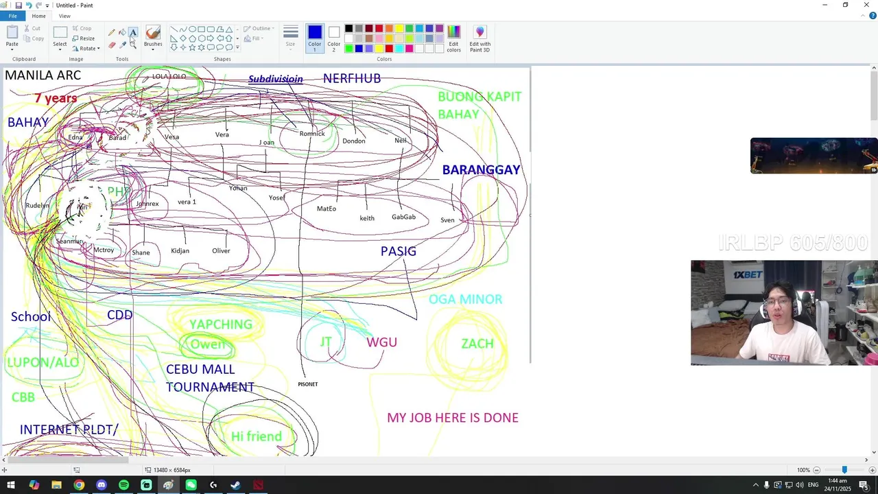This screenshot has width=878, height=494.
Task: Select Color 1 foreground slot
Action: [315, 38]
